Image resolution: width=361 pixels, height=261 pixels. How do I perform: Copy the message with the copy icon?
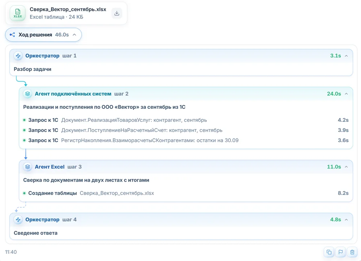(x=329, y=252)
